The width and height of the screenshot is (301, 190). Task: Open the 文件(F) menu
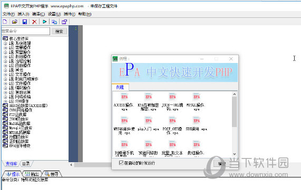coord(8,14)
